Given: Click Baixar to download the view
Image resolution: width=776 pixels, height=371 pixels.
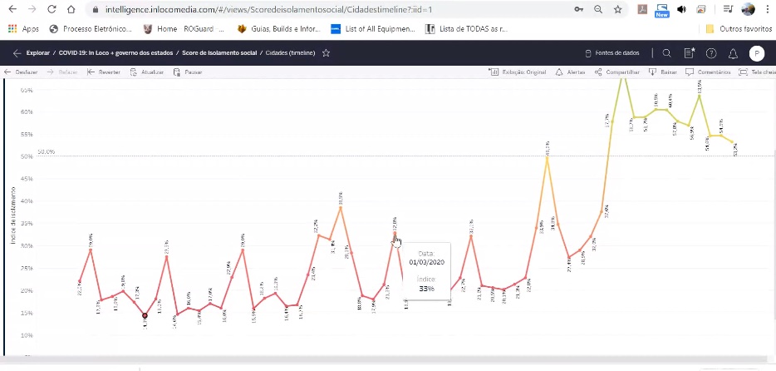Looking at the screenshot, I should (663, 72).
